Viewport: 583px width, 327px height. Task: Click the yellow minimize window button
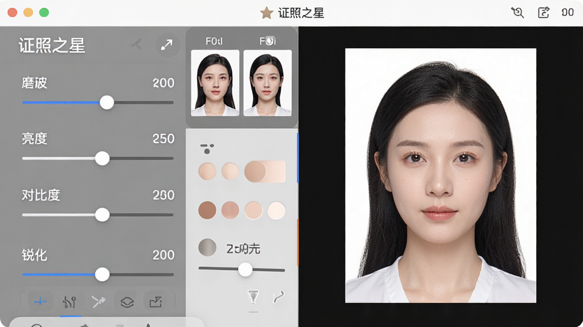28,12
